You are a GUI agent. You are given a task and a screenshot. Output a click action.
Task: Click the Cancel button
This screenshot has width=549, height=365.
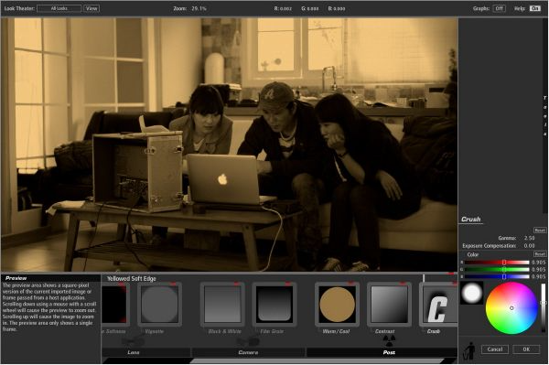(495, 349)
